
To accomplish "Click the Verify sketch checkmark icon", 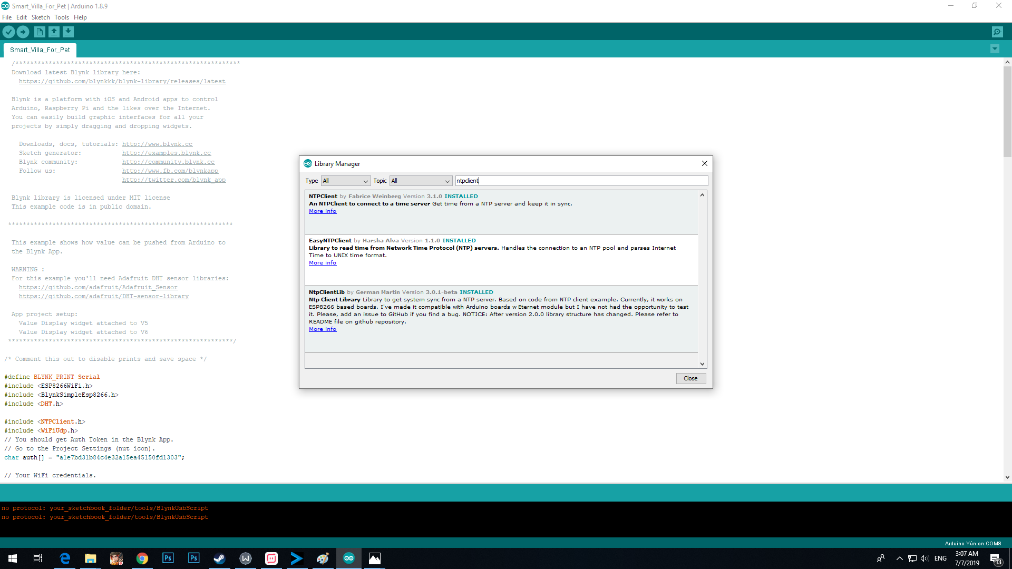I will (8, 32).
